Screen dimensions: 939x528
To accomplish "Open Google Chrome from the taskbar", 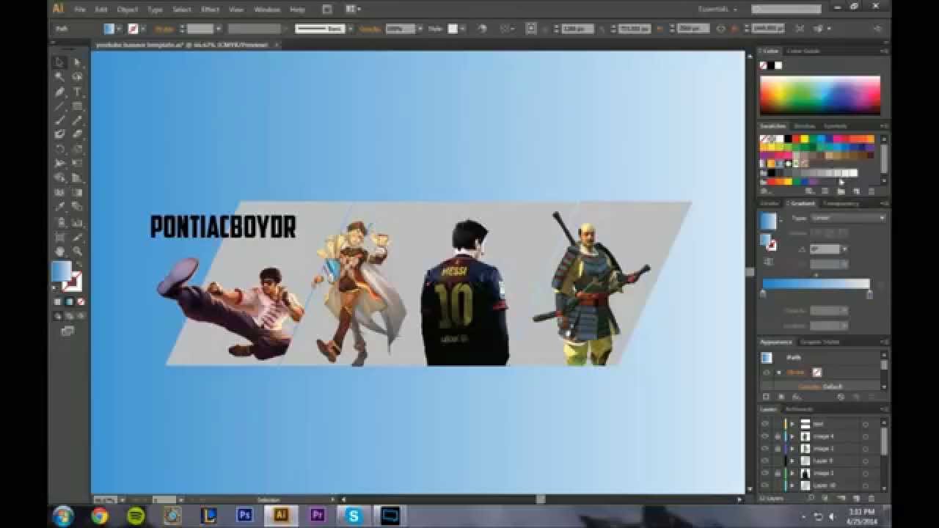I will point(100,516).
